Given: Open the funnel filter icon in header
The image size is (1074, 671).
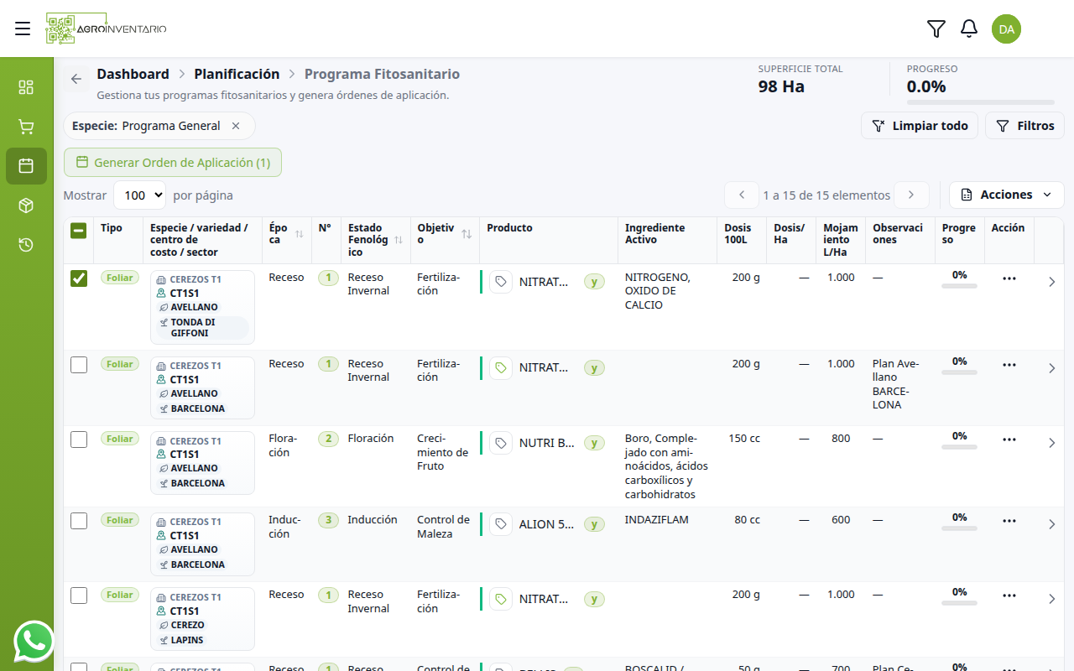Looking at the screenshot, I should point(936,29).
